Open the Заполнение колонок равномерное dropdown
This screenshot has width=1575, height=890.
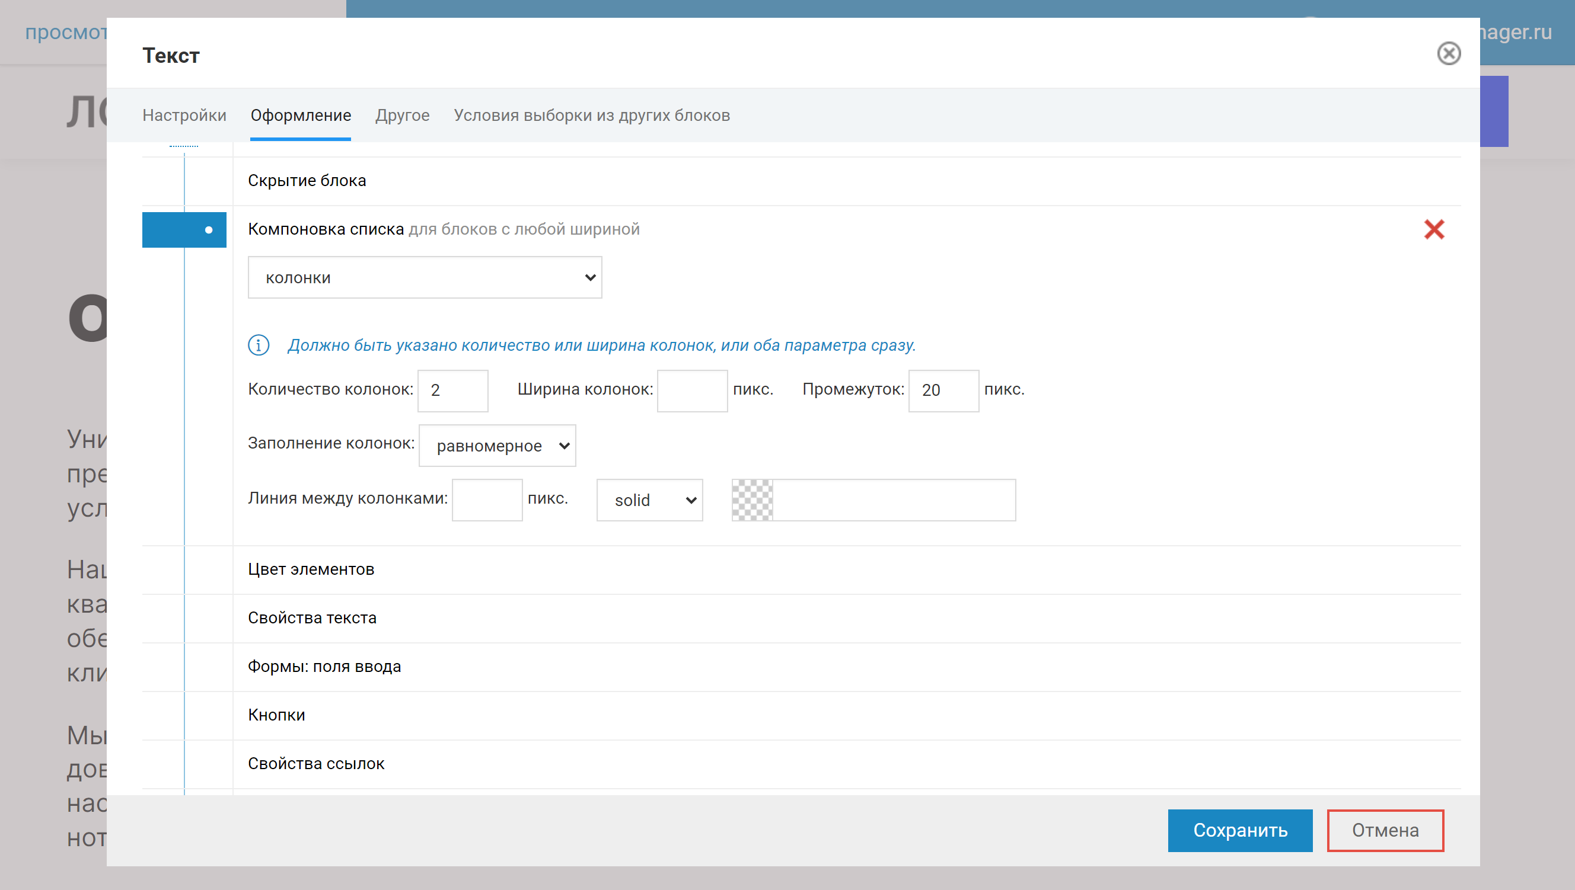click(x=497, y=446)
